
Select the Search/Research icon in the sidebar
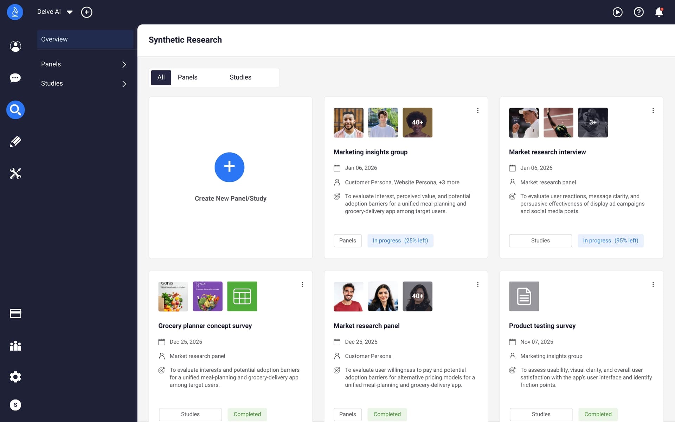click(15, 110)
